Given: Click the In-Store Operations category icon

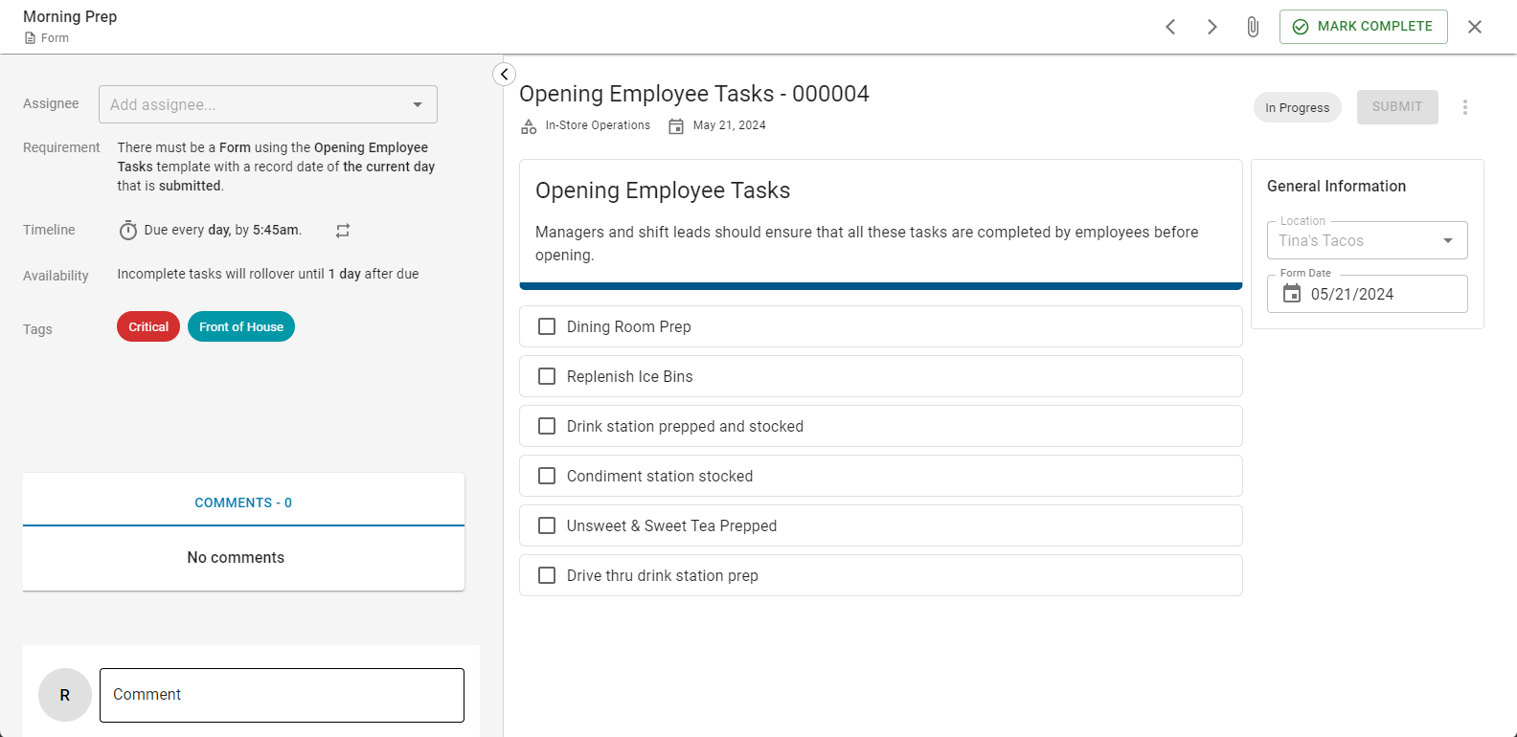Looking at the screenshot, I should [529, 126].
